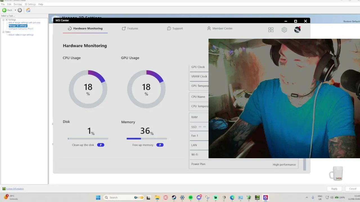
Task: Click the Apply button in NVIDIA Control Panel
Action: click(334, 189)
